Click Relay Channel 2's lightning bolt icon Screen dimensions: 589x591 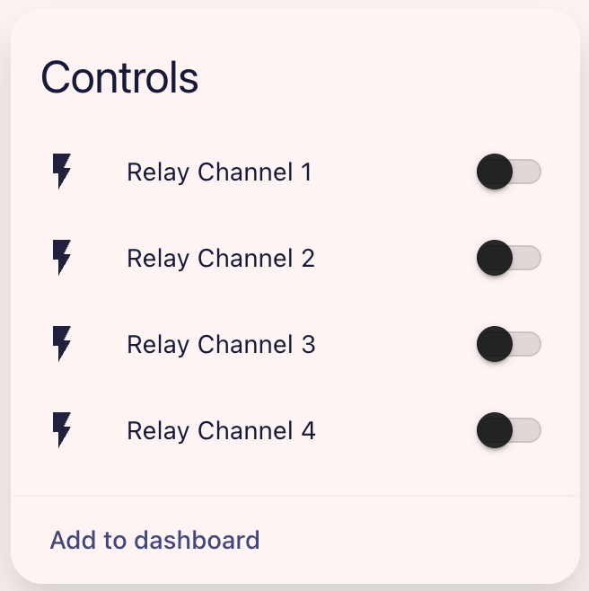pyautogui.click(x=61, y=258)
